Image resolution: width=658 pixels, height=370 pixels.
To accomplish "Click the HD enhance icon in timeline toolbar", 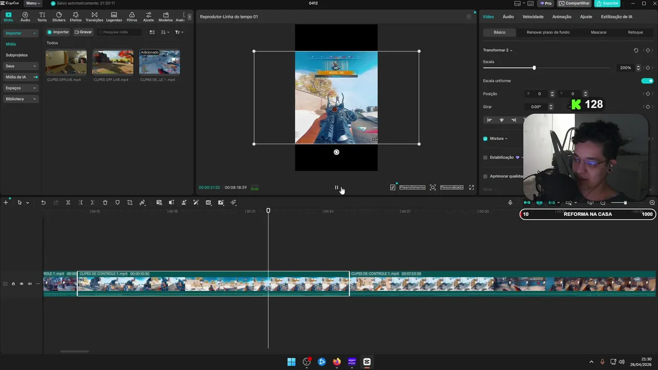I will coord(208,202).
